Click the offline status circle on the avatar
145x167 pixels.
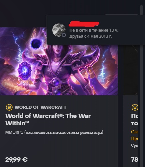(x=64, y=35)
